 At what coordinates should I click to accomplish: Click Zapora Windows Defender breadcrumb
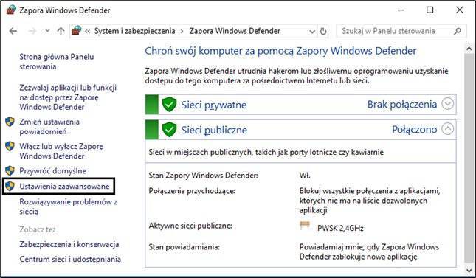click(235, 31)
